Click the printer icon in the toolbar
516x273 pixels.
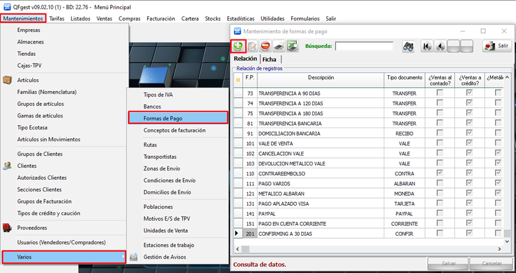(x=279, y=47)
